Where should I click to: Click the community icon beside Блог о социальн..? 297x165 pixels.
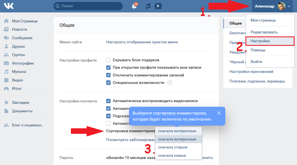[6, 125]
